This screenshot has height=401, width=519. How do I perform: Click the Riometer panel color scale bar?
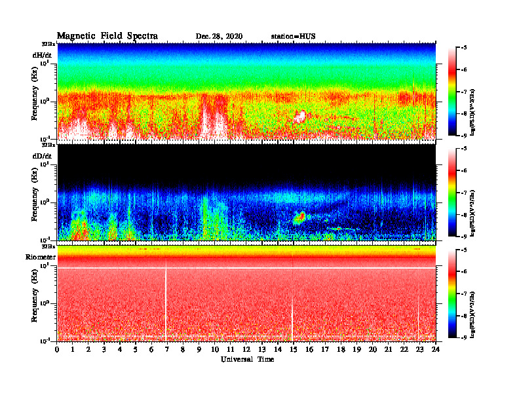pyautogui.click(x=452, y=294)
